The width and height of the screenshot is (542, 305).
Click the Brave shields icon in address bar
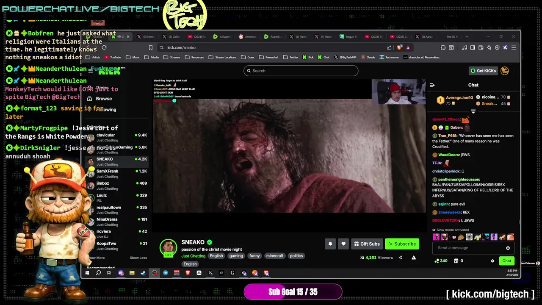pyautogui.click(x=399, y=47)
